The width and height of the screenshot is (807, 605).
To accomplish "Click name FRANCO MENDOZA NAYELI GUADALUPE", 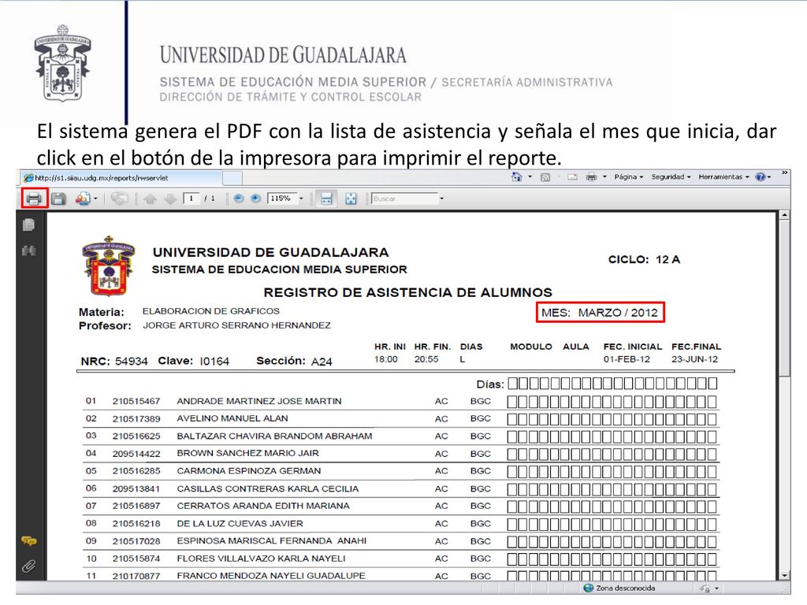I will click(271, 576).
